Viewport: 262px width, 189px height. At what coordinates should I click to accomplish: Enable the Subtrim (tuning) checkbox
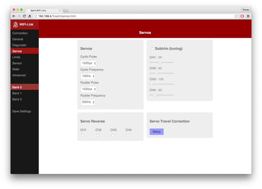152,49
